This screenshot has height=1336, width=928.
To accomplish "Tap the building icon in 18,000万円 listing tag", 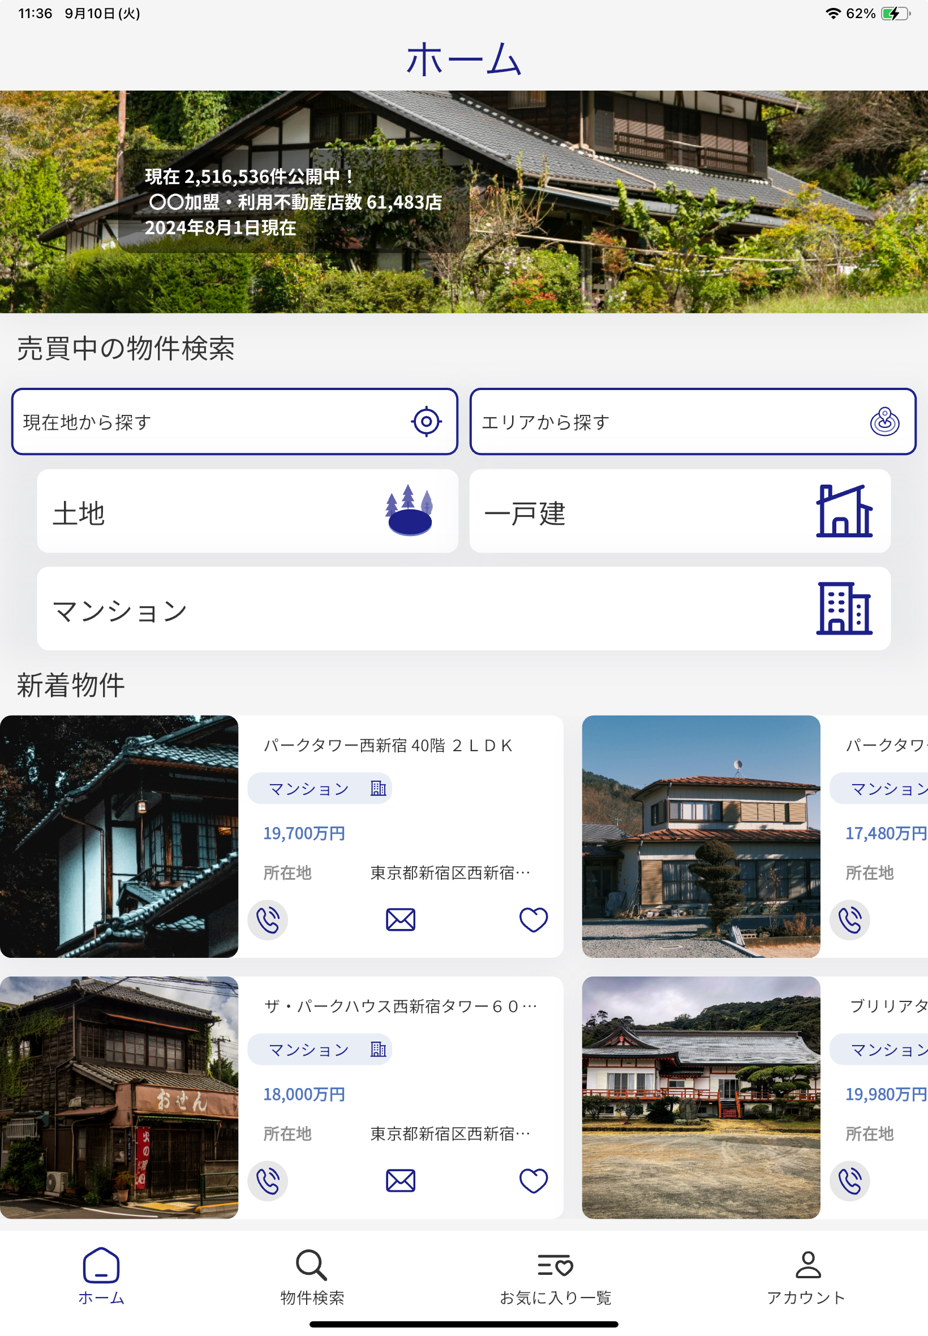I will [x=379, y=1050].
